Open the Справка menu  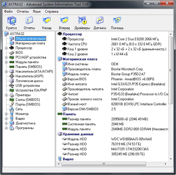52,11
